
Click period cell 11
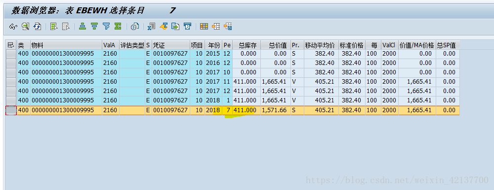coord(227,82)
